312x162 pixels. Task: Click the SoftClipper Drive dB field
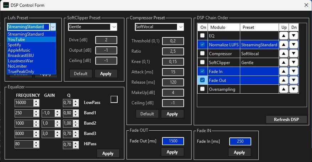pos(106,40)
